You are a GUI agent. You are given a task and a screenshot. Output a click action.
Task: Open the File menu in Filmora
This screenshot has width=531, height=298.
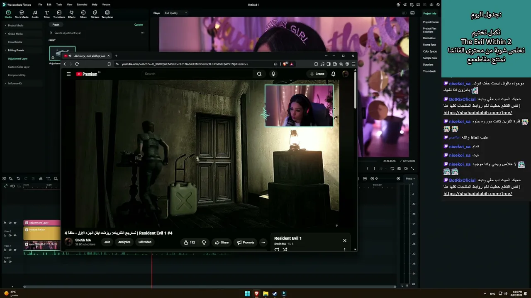coord(40,5)
